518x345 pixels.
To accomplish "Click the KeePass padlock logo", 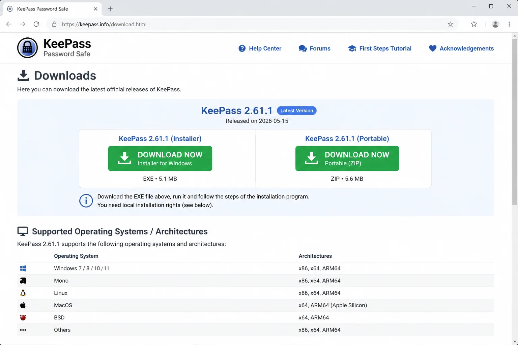I will pos(27,48).
